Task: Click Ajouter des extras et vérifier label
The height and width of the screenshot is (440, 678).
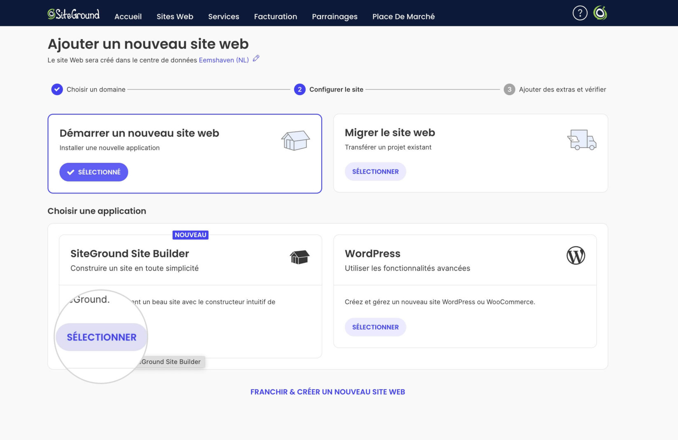Action: click(x=562, y=89)
